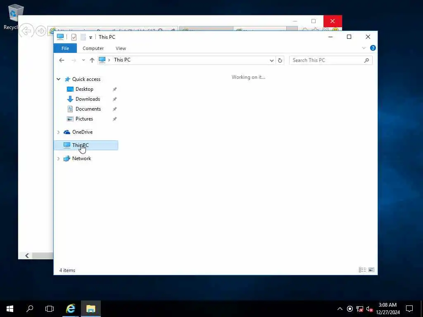Click the volume tray icon

click(369, 309)
